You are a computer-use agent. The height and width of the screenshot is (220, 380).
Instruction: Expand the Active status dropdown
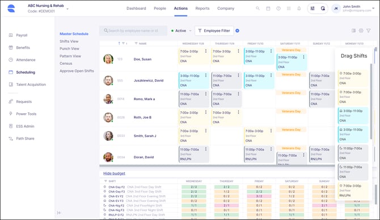[181, 31]
